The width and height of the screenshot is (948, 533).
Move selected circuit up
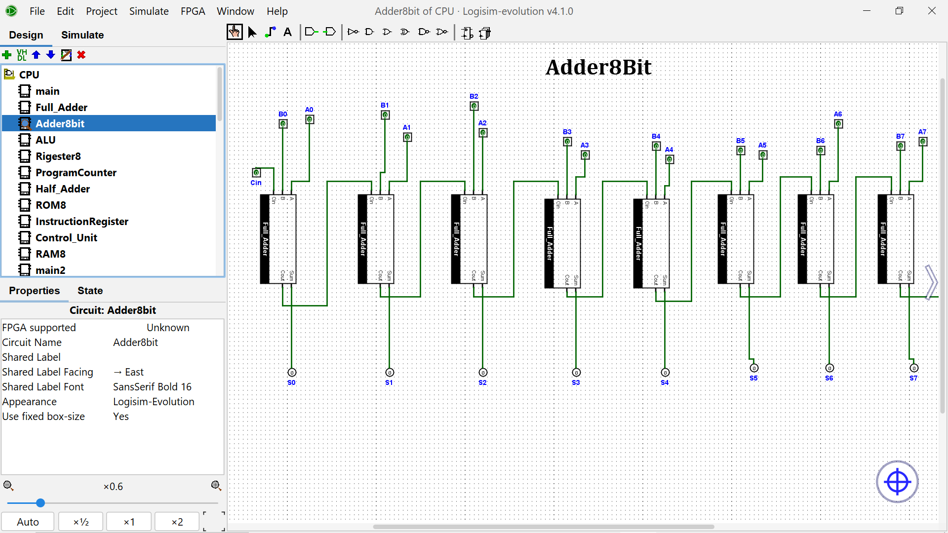(36, 55)
